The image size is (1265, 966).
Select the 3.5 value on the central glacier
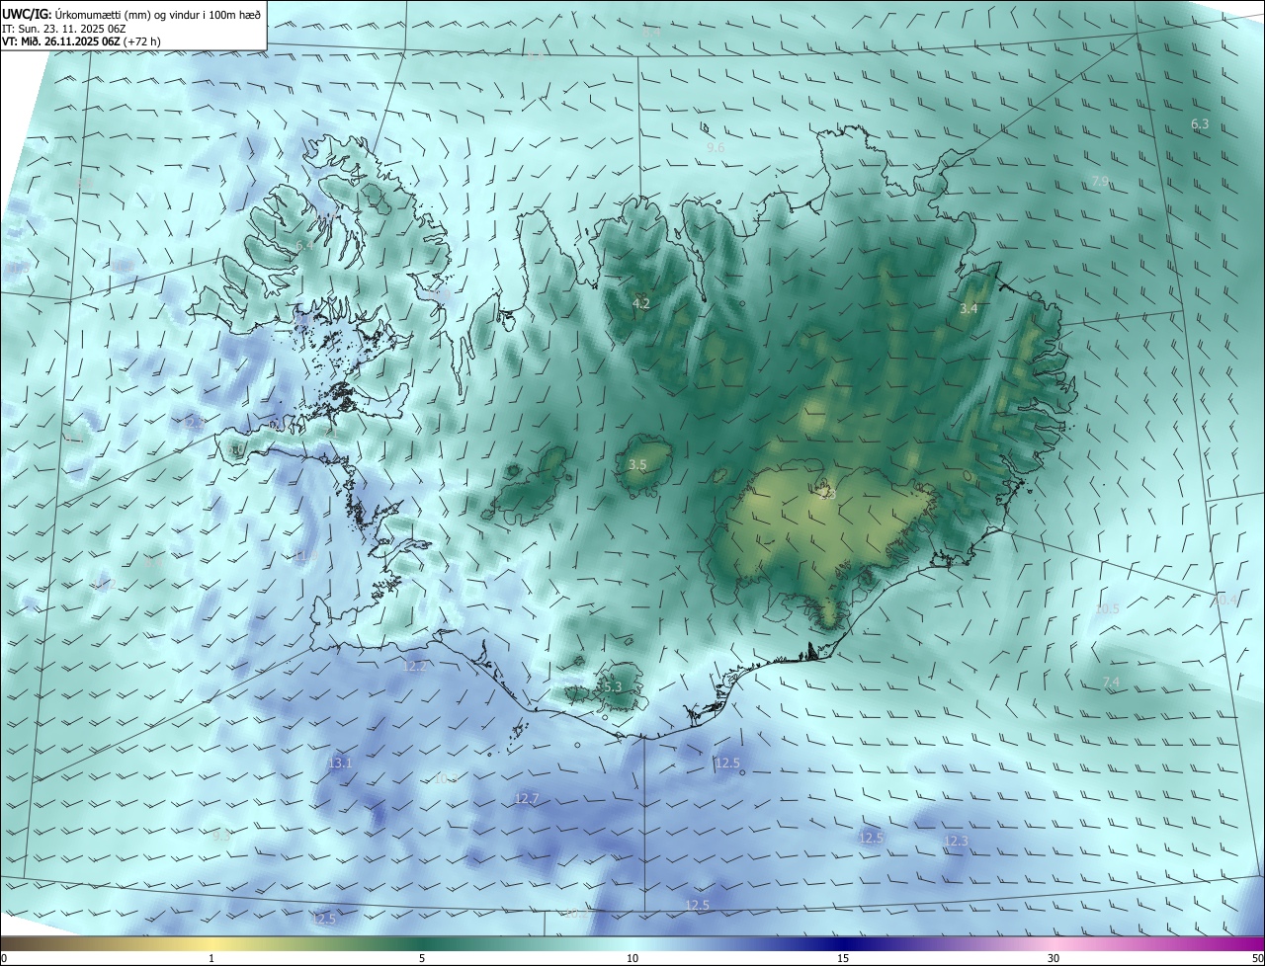637,464
